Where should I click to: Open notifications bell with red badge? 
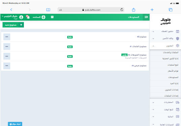pos(28,17)
